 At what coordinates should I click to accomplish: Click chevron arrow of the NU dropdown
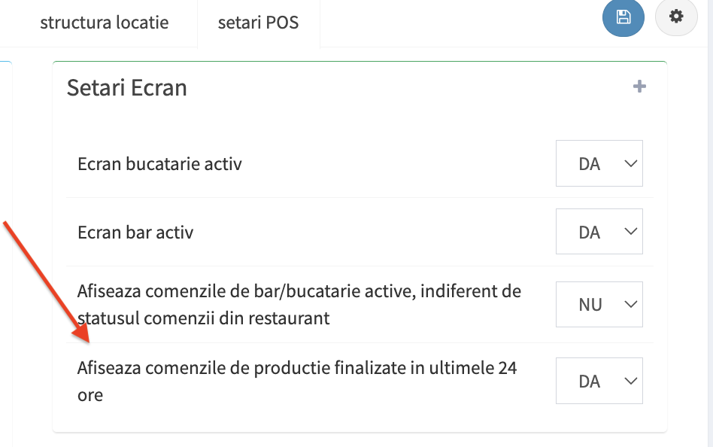tap(630, 305)
